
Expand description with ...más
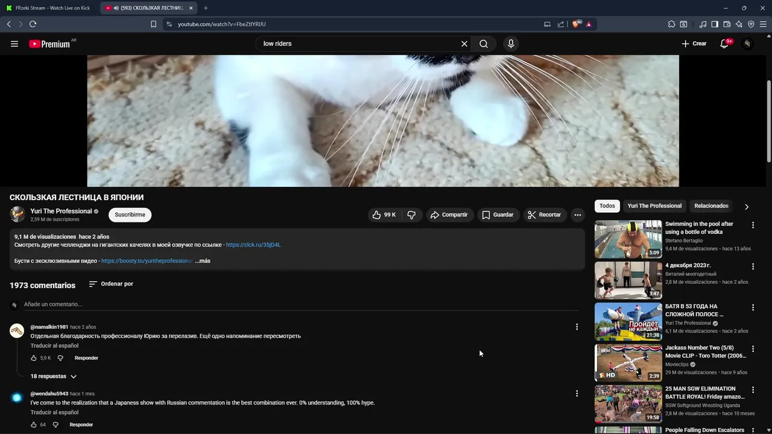[203, 261]
